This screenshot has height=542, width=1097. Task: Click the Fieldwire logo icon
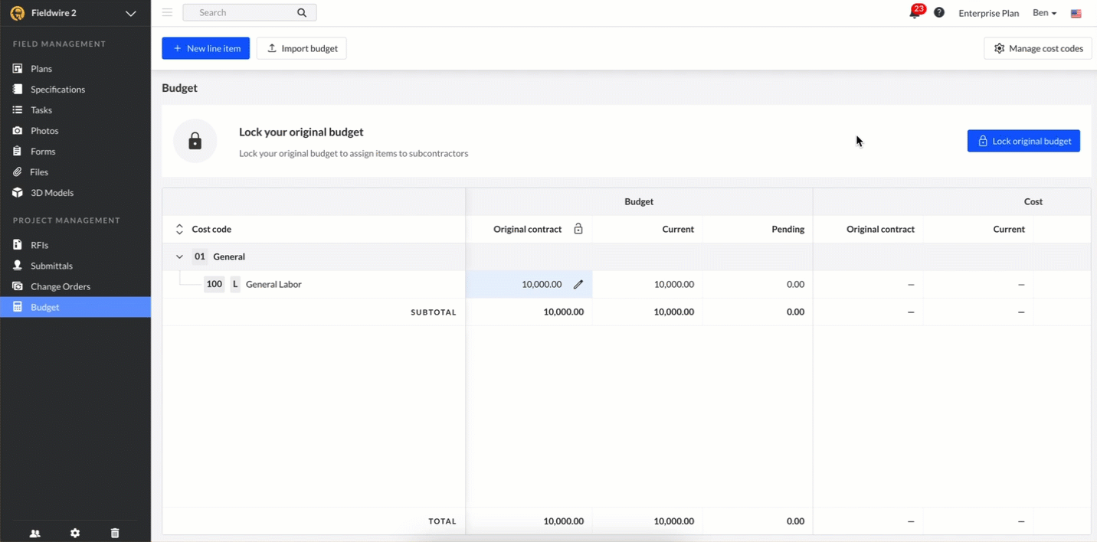coord(17,13)
